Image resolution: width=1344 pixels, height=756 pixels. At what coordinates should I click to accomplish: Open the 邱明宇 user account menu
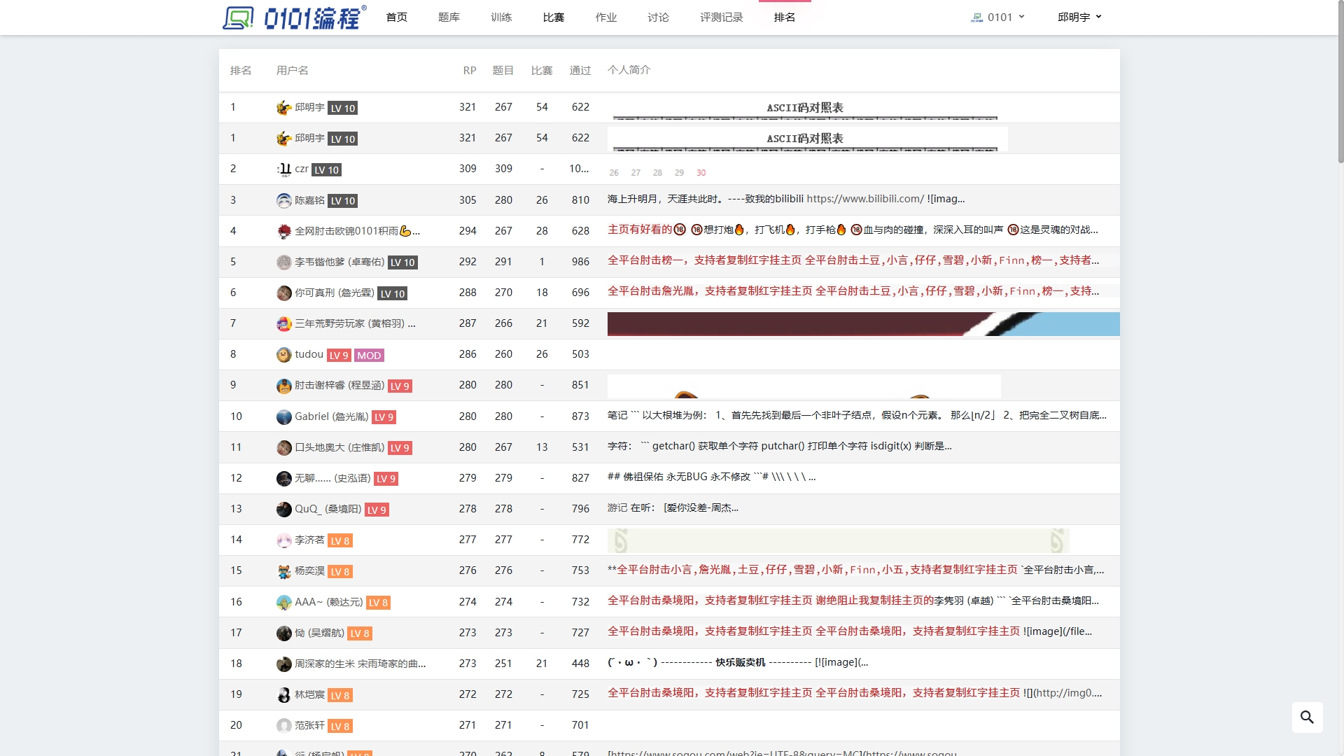(1079, 17)
